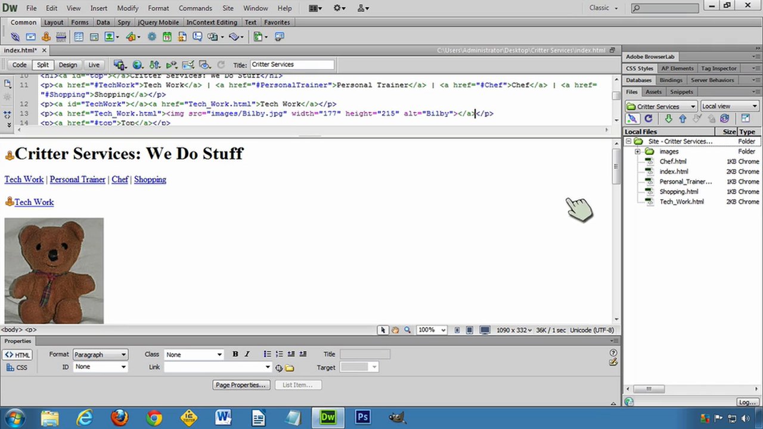Open the Local view dropdown
This screenshot has width=763, height=429.
tap(728, 105)
